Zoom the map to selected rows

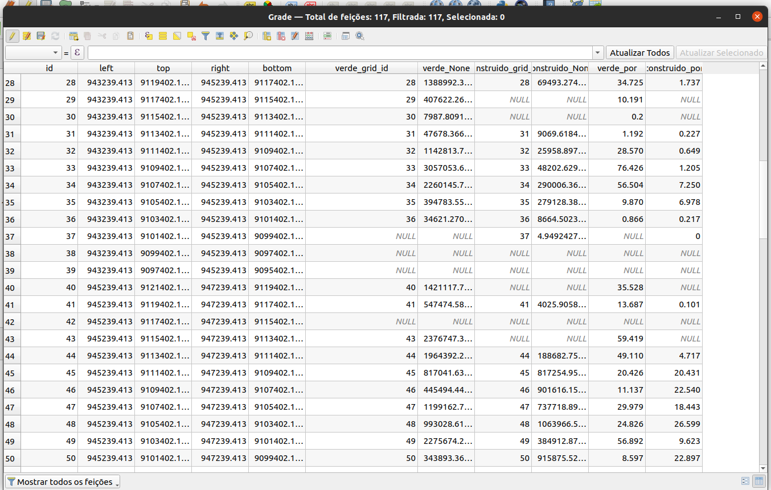[248, 36]
